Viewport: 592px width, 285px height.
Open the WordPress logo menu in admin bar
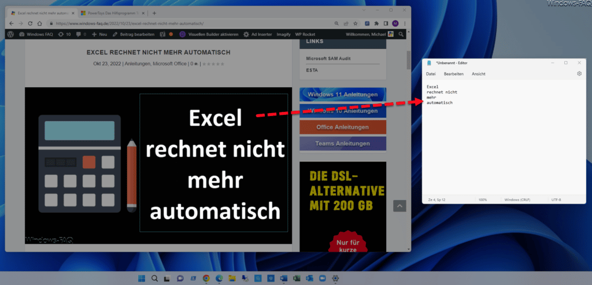point(10,34)
